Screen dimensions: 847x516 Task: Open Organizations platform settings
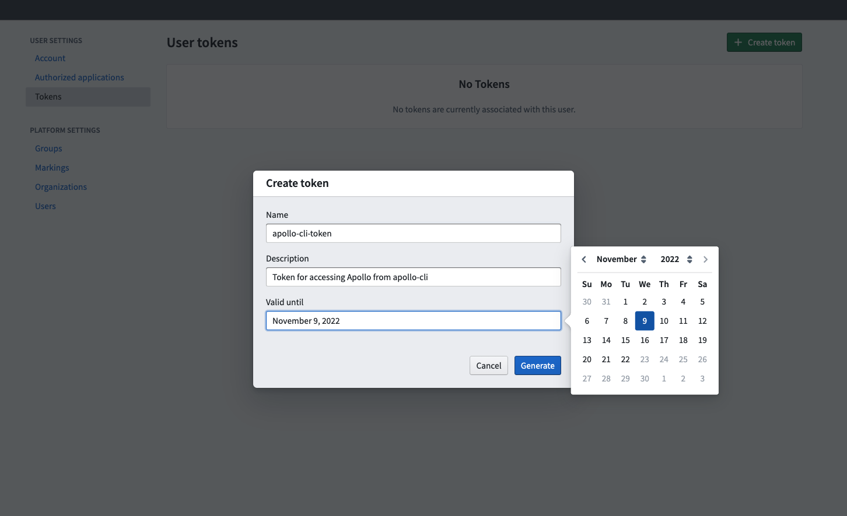click(x=61, y=187)
